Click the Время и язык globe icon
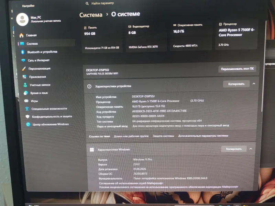 [26, 93]
